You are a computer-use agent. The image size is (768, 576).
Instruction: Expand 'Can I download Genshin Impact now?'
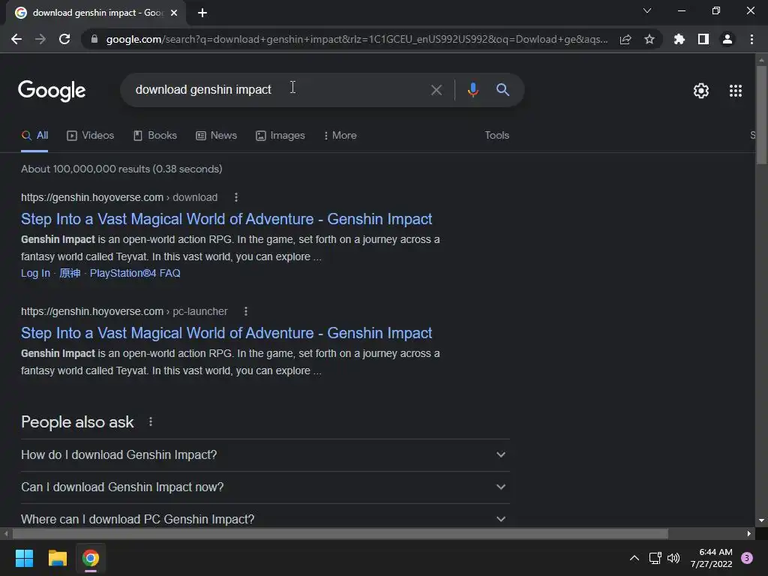[265, 487]
